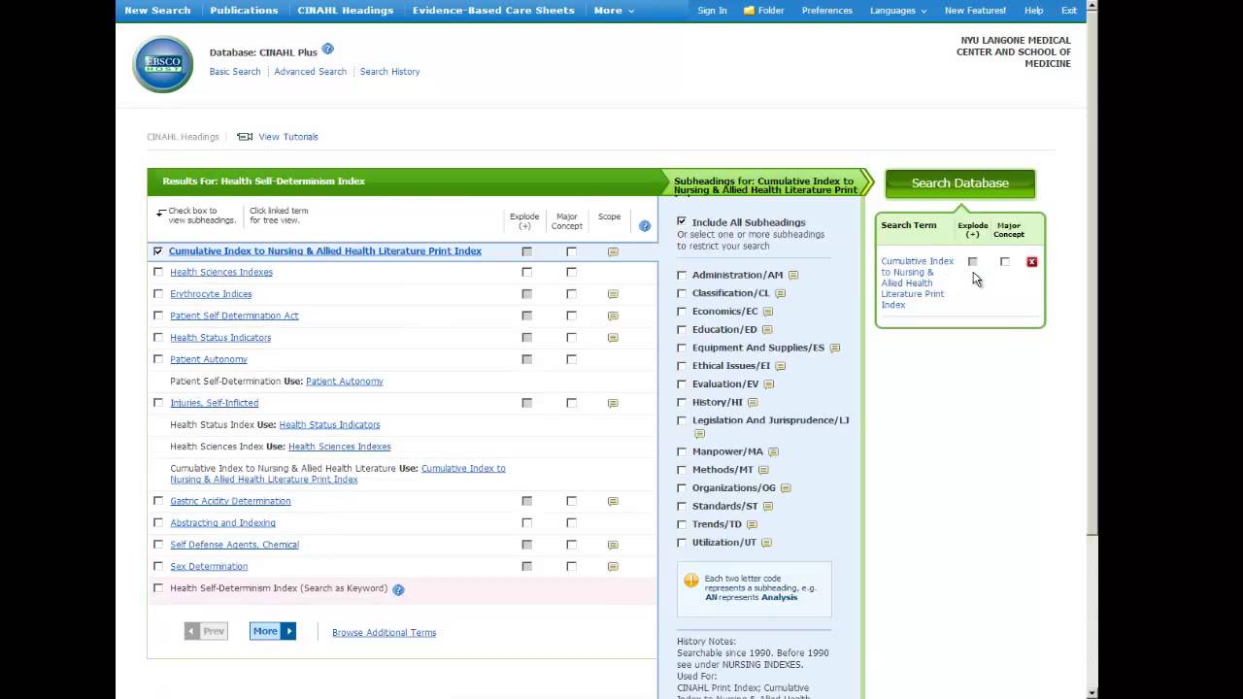The height and width of the screenshot is (699, 1243).
Task: Open help icon beside Scope column
Action: tap(645, 225)
